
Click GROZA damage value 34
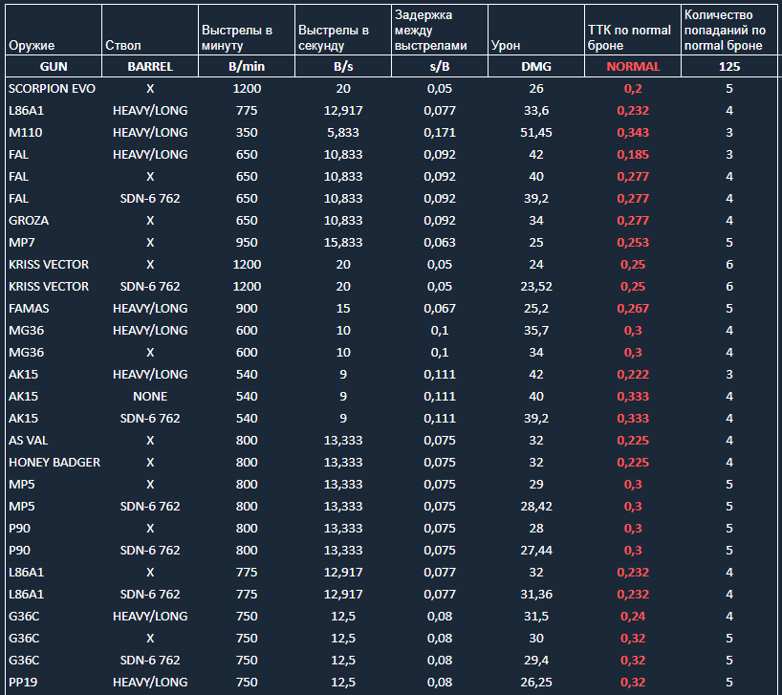click(536, 221)
